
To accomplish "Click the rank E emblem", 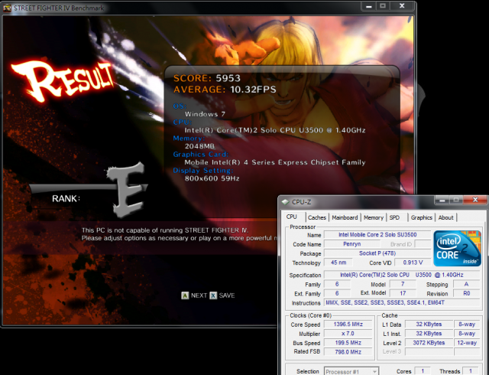I will (x=127, y=190).
